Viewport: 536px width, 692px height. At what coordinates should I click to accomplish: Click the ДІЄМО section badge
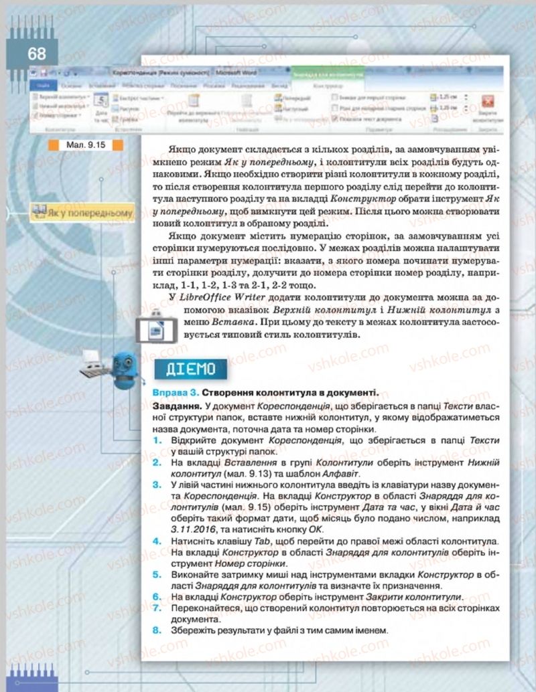[190, 369]
